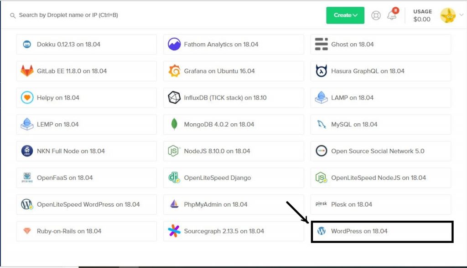Expand the account menu chevron
The image size is (467, 268).
click(x=462, y=15)
